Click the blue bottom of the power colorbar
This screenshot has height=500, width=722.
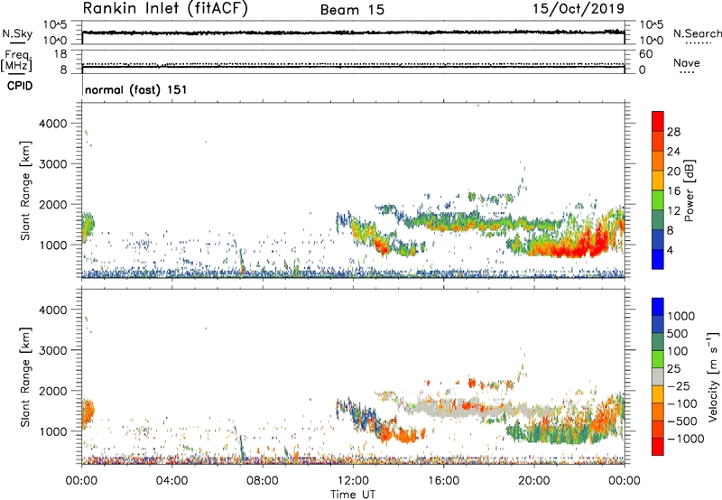(x=658, y=259)
